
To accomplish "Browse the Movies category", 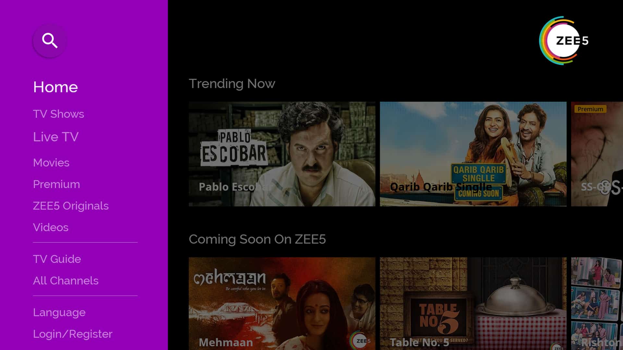I will click(x=51, y=163).
